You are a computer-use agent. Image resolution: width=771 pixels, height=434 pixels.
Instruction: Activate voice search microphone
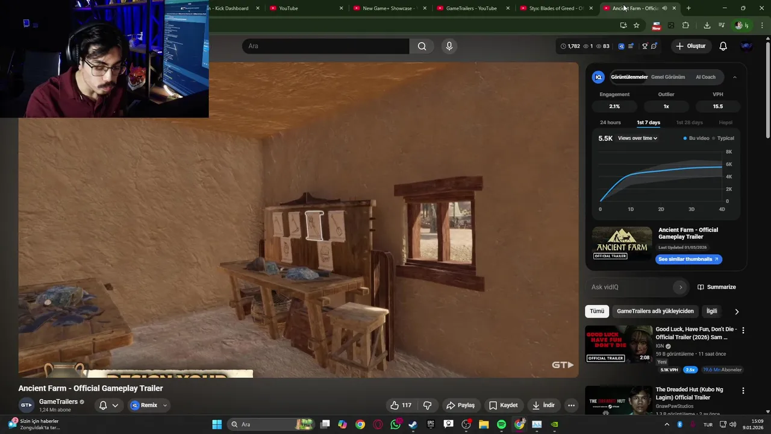click(449, 46)
